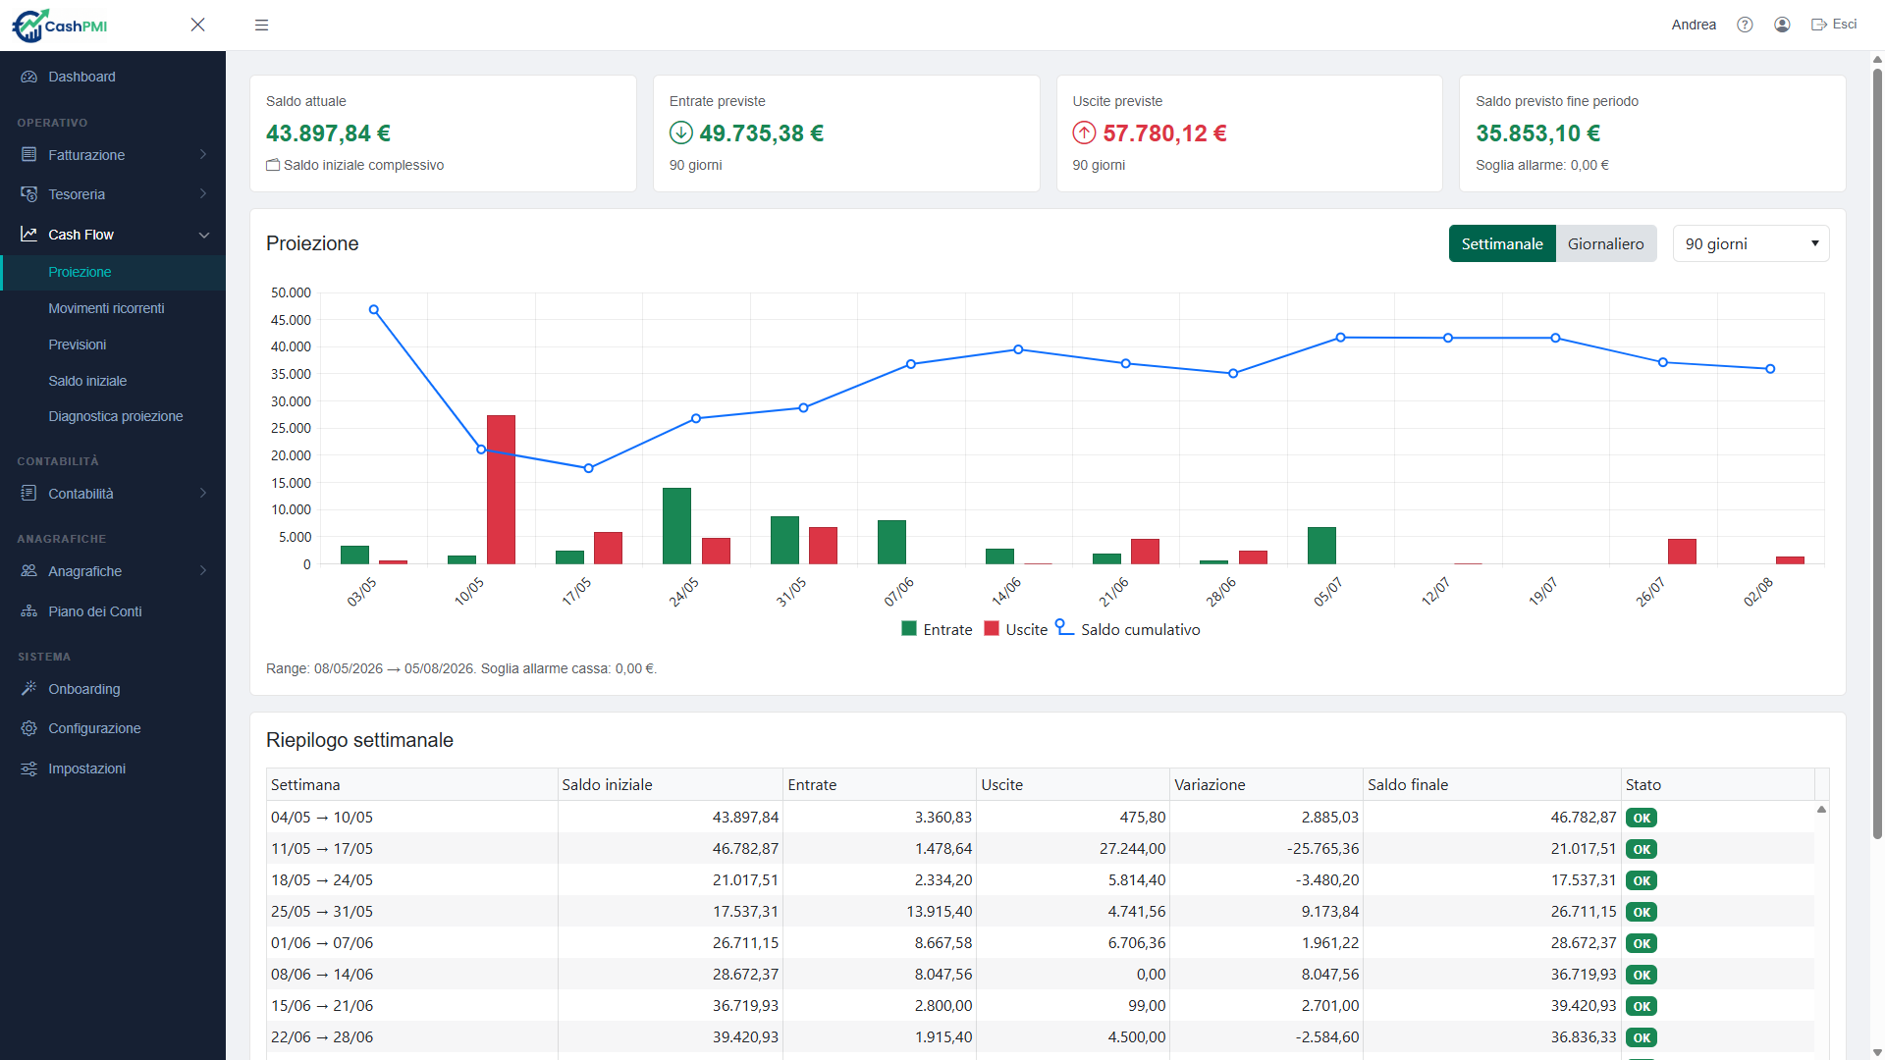Screen dimensions: 1885x1060
Task: Click the Configurazione gear icon
Action: coord(29,728)
